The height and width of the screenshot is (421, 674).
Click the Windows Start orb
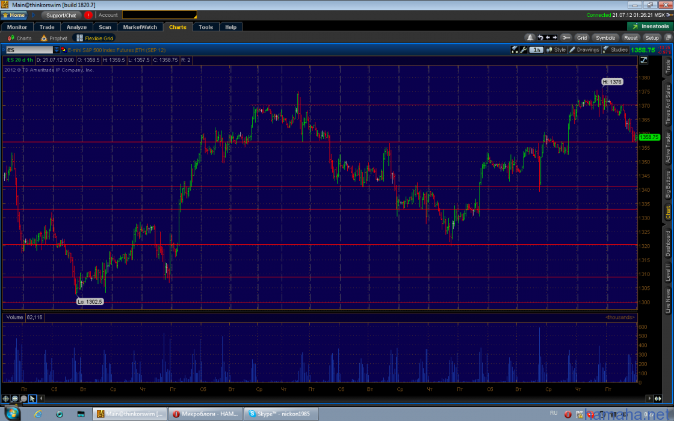point(13,413)
